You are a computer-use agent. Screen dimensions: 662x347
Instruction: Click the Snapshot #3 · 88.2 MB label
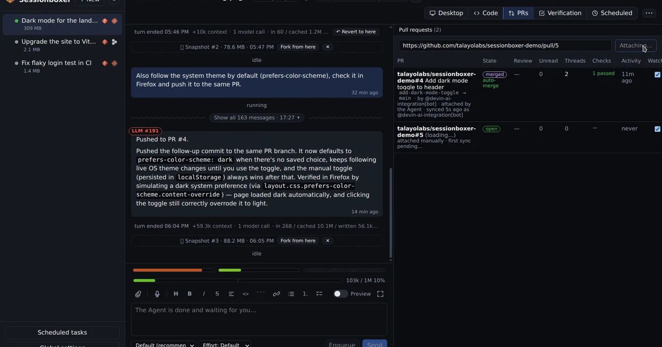click(x=227, y=241)
